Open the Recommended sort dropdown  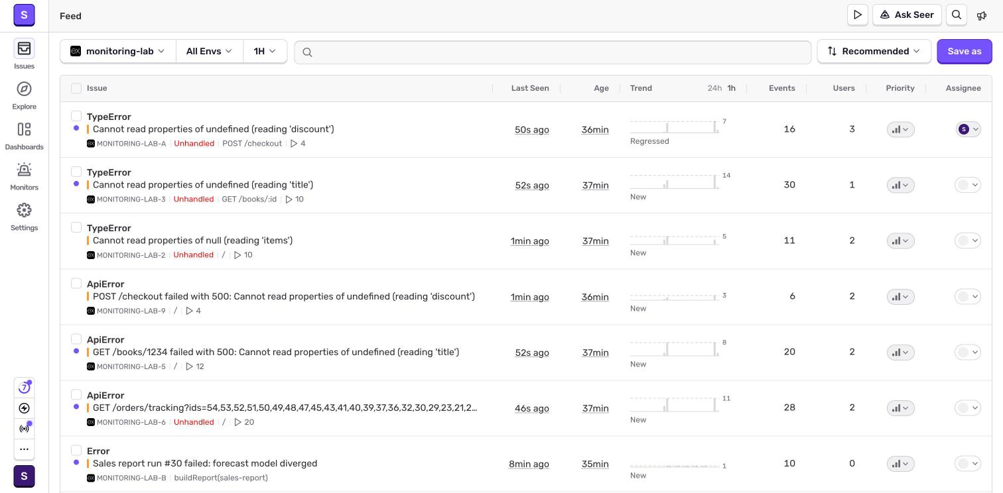pos(874,51)
